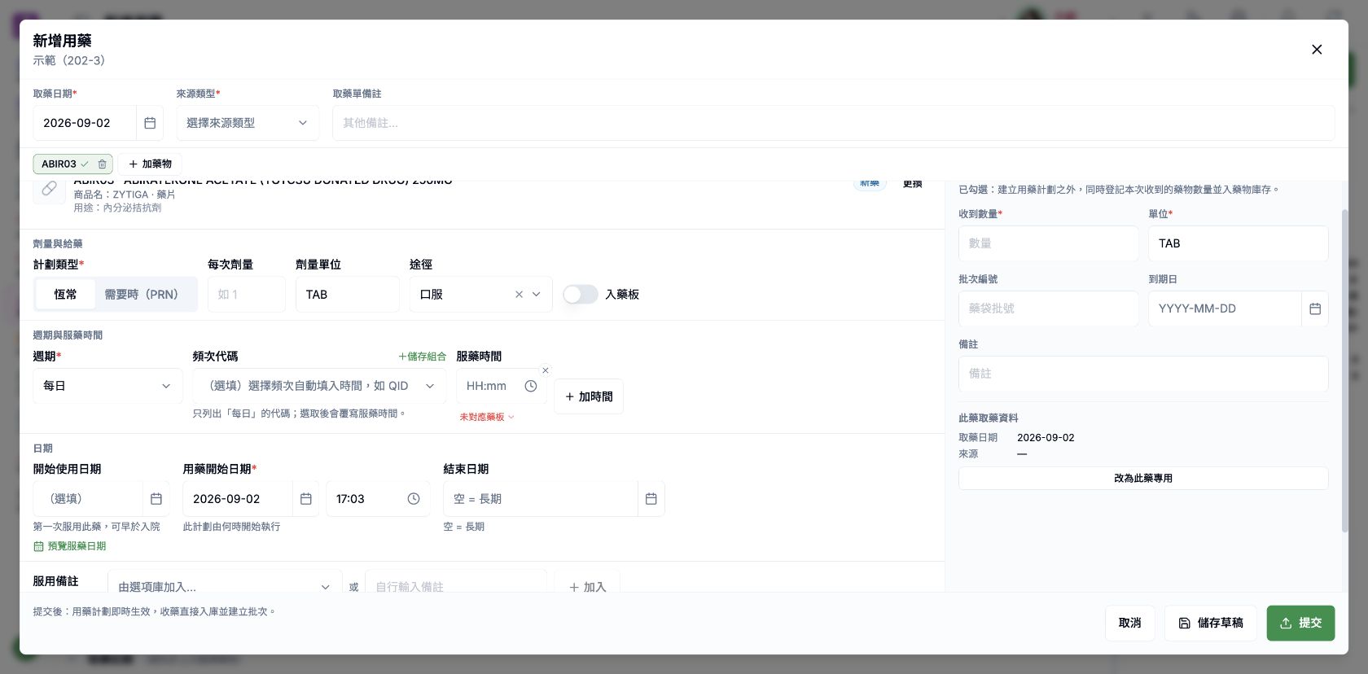The image size is (1368, 674).
Task: Click the 每次劑量 input field
Action: pos(247,295)
